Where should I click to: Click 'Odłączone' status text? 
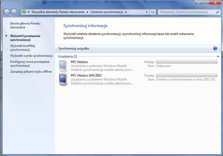[163, 66]
